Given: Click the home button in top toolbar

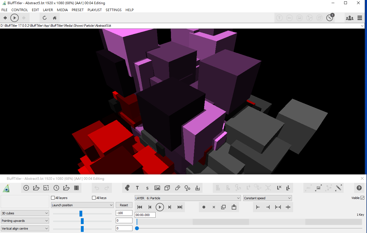Looking at the screenshot, I should [x=55, y=18].
